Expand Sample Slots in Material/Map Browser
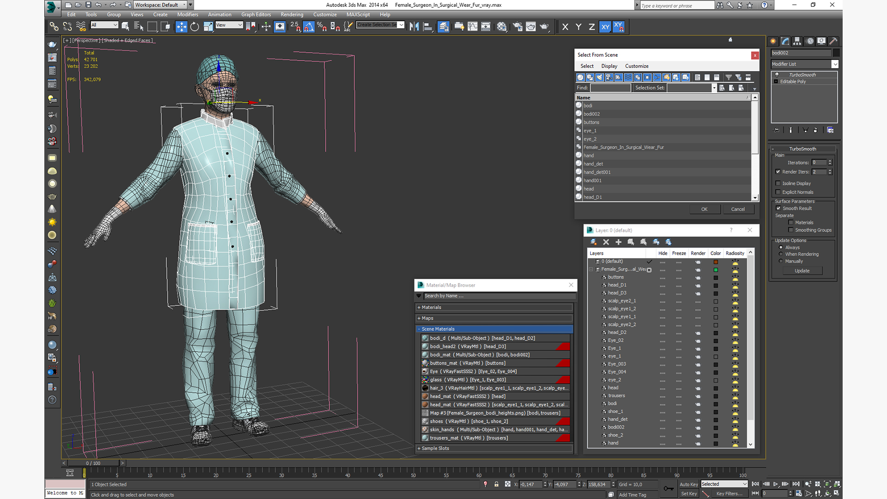This screenshot has height=499, width=887. 494,449
